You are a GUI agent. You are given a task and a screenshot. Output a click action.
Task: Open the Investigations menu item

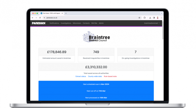66,23
